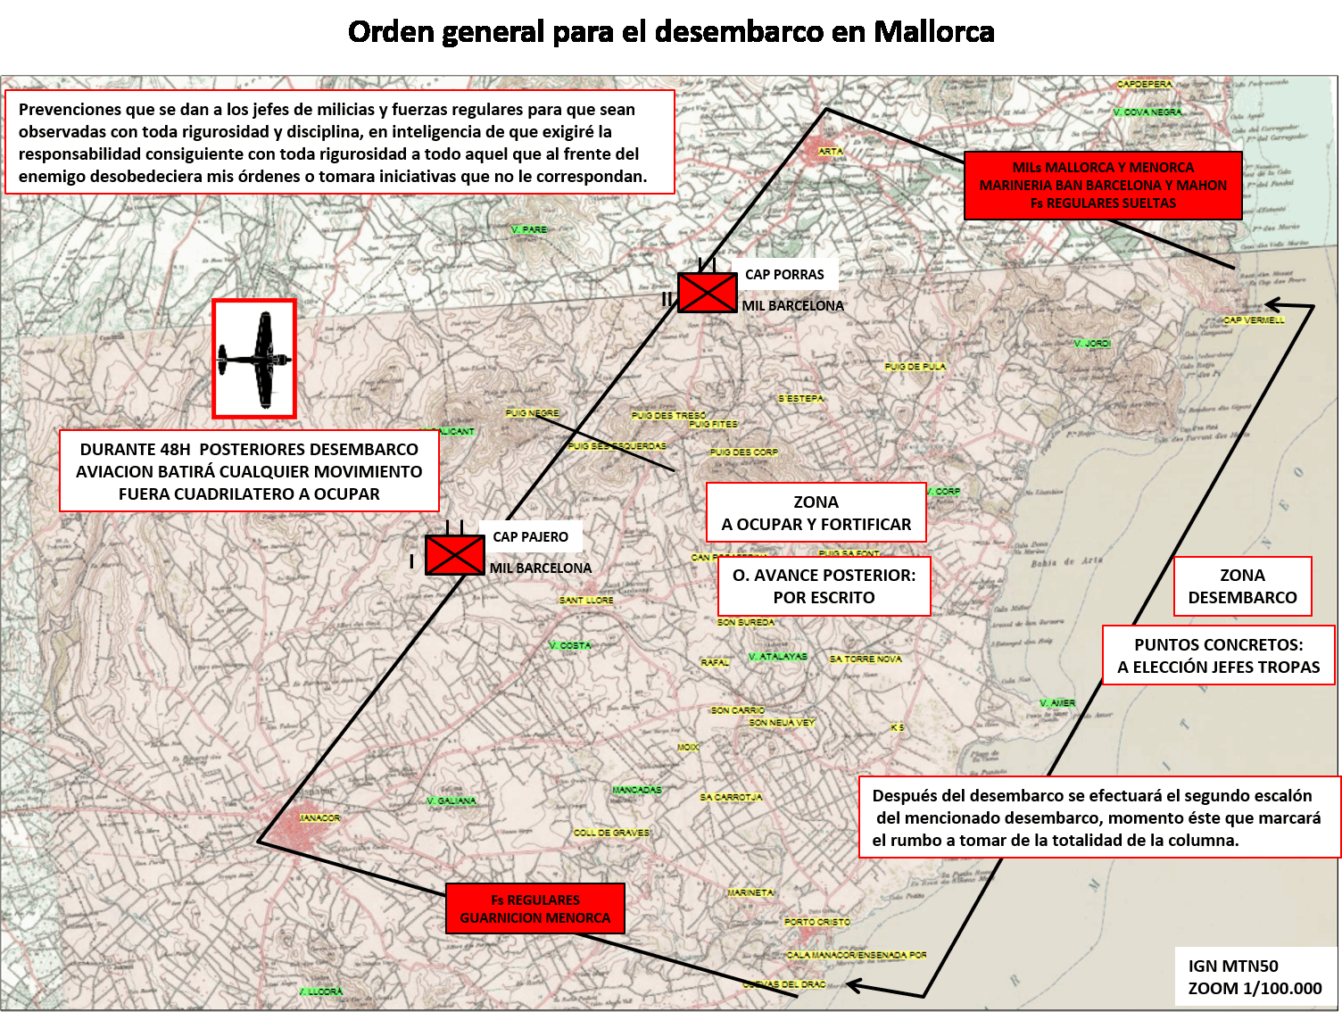The image size is (1342, 1012).
Task: Click the 'PUIG FITES' label
Action: [714, 424]
